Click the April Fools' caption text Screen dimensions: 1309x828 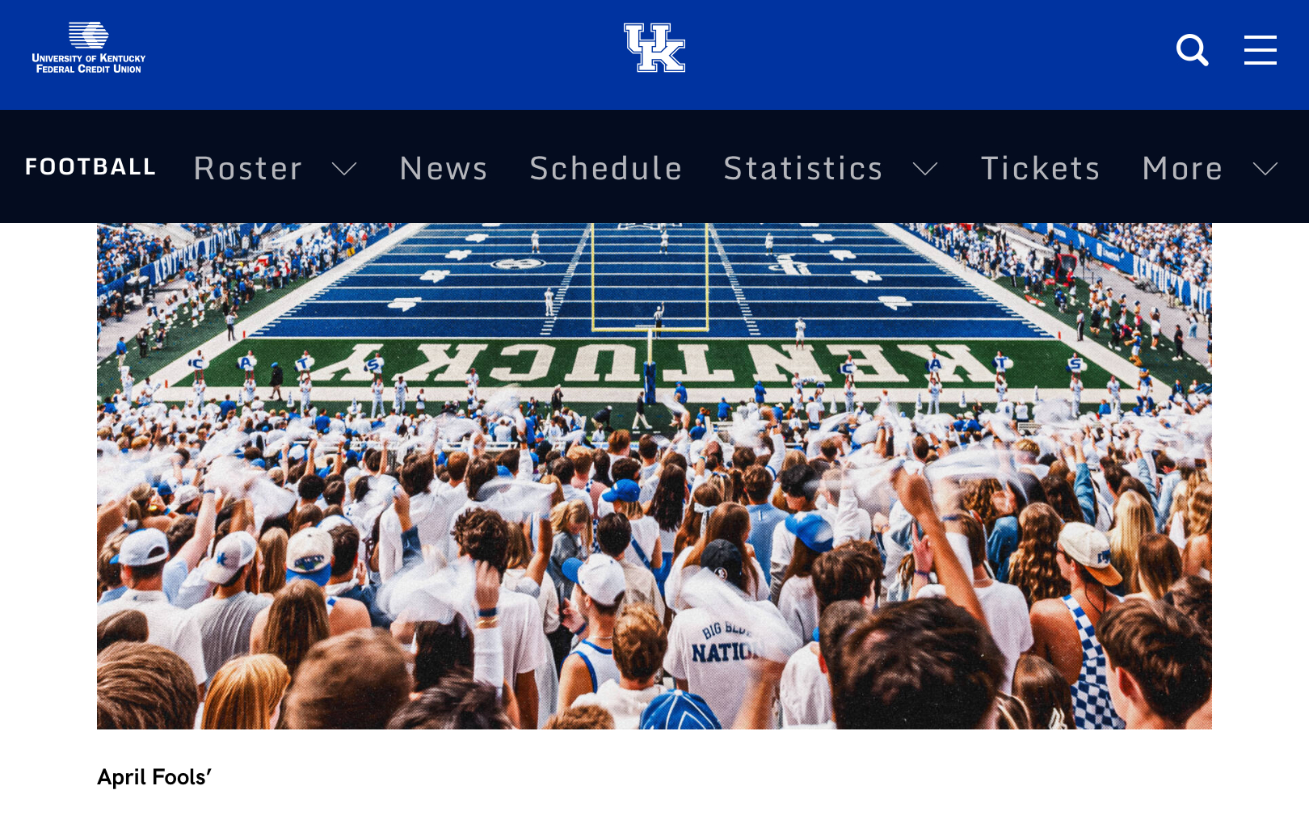coord(154,777)
